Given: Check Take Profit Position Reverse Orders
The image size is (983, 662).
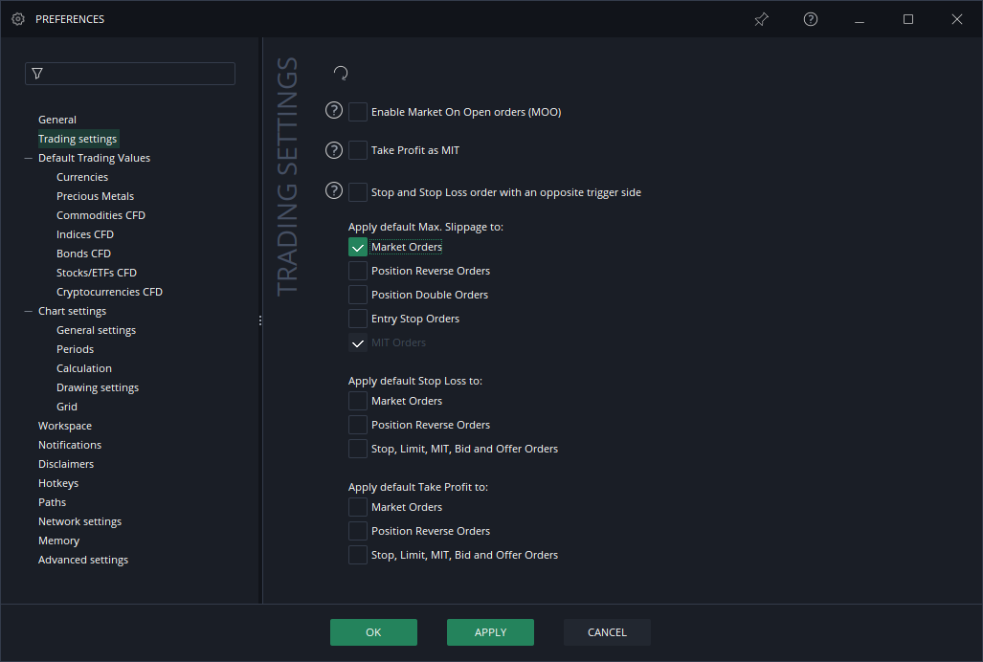Looking at the screenshot, I should 358,531.
